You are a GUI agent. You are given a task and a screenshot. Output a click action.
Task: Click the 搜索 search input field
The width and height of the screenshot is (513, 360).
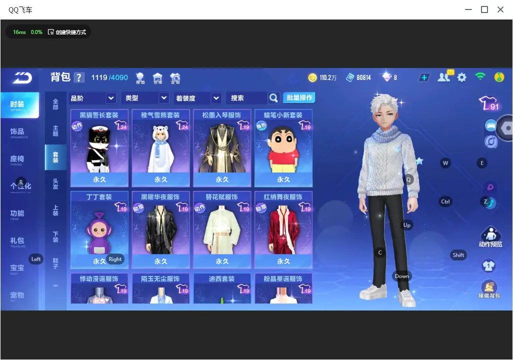pos(246,98)
